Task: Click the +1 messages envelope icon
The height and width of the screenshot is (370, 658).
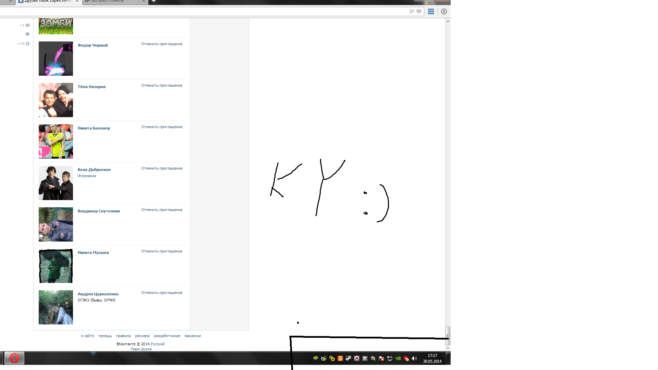Action: 28,25
